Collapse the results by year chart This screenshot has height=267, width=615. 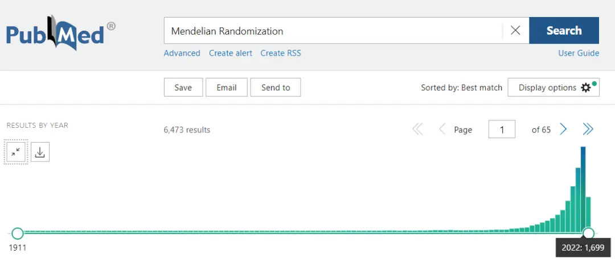click(16, 152)
